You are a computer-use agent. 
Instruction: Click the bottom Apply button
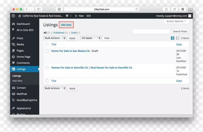[72, 89]
